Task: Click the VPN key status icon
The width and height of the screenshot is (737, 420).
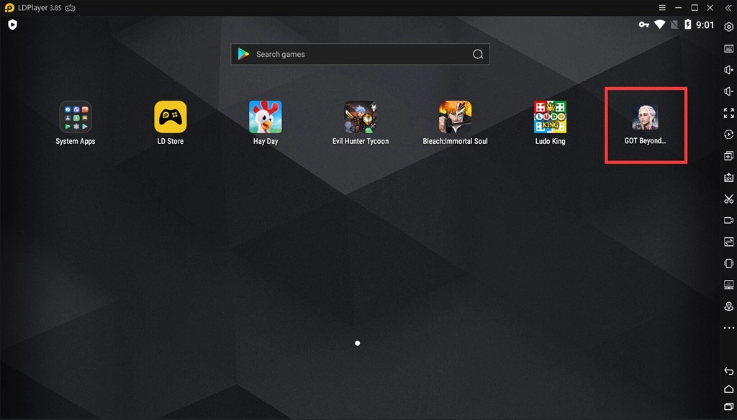Action: [644, 24]
